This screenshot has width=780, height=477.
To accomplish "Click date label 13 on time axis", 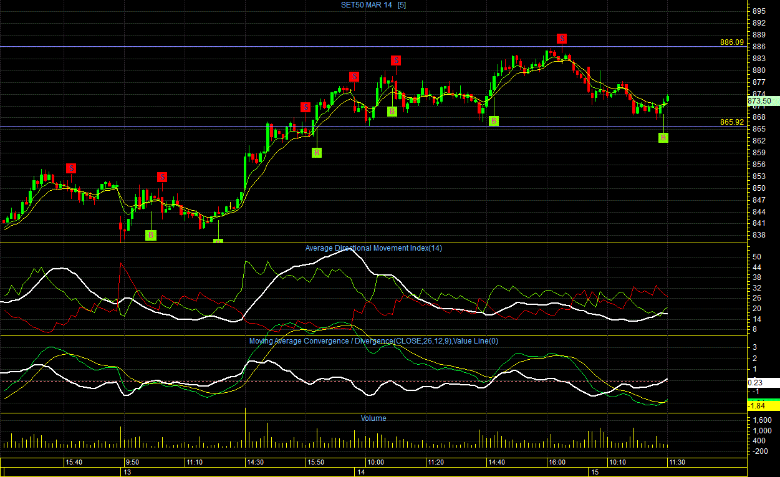I will pyautogui.click(x=127, y=473).
